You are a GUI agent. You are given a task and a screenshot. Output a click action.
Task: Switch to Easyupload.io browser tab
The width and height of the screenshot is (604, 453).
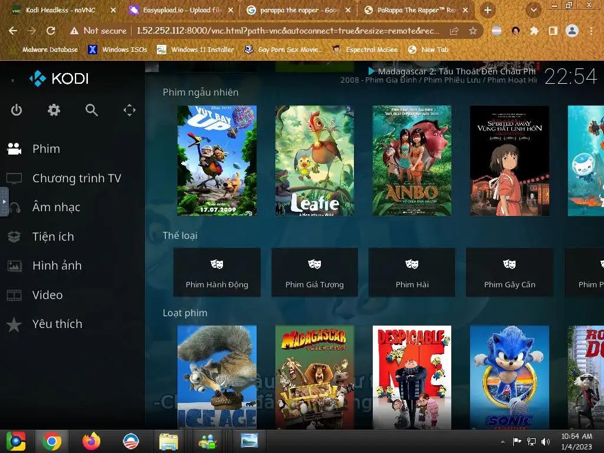(x=181, y=10)
